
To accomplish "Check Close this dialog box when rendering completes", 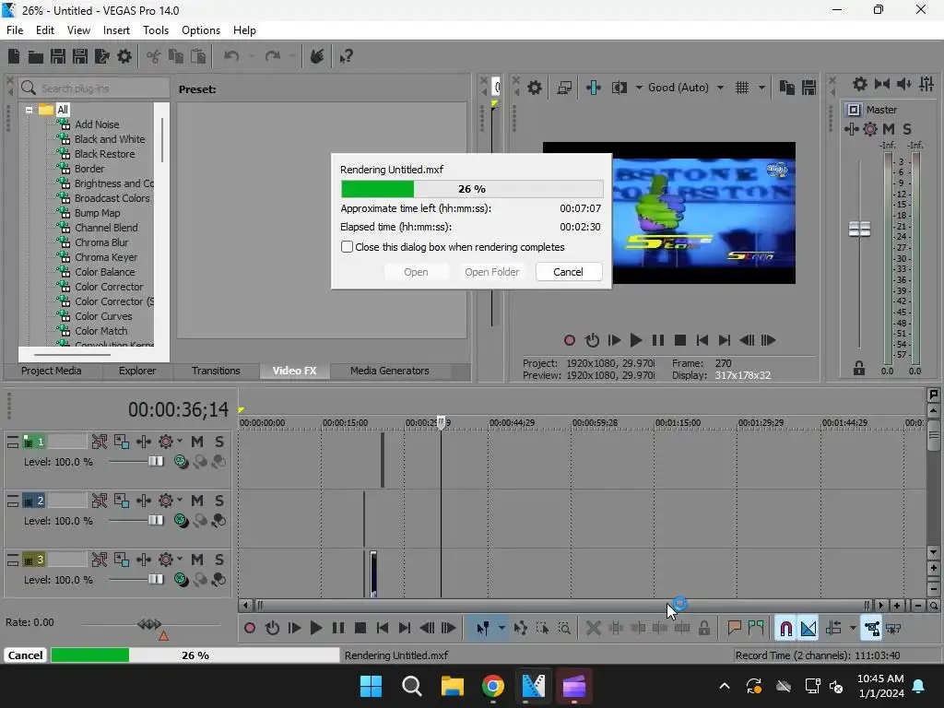I will (347, 247).
